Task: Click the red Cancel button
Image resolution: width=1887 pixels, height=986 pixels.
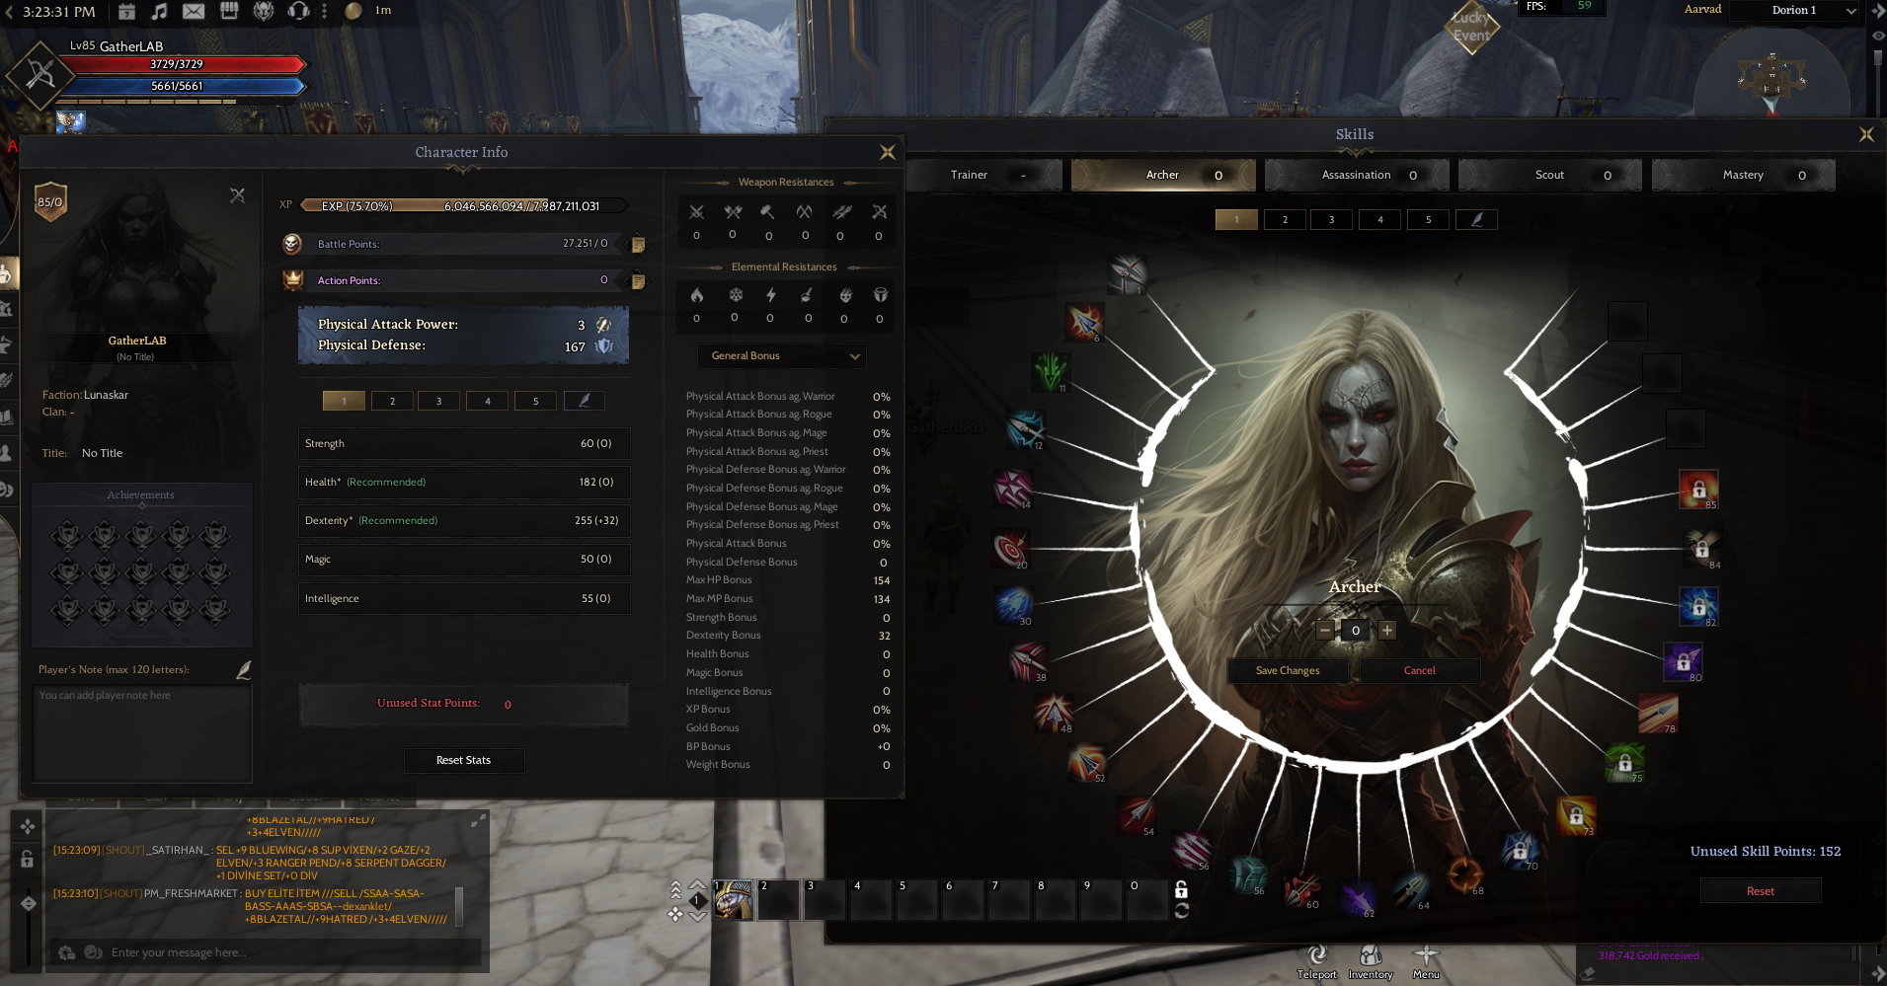Action: (1420, 670)
